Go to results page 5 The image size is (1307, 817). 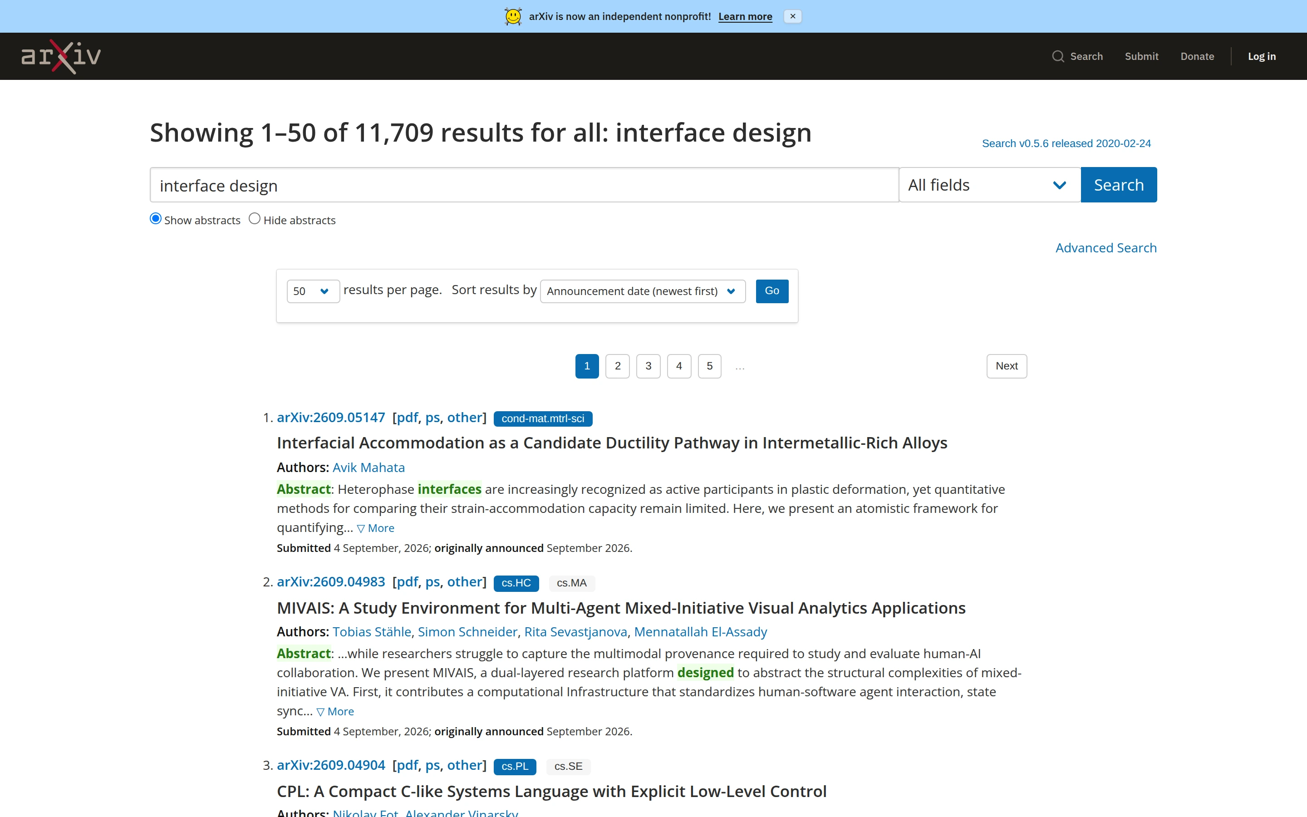pyautogui.click(x=710, y=366)
